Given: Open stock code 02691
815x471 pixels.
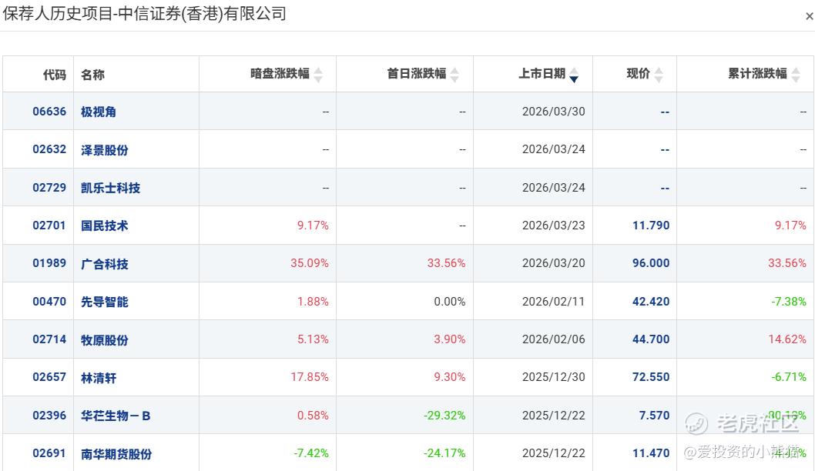Looking at the screenshot, I should [x=49, y=453].
